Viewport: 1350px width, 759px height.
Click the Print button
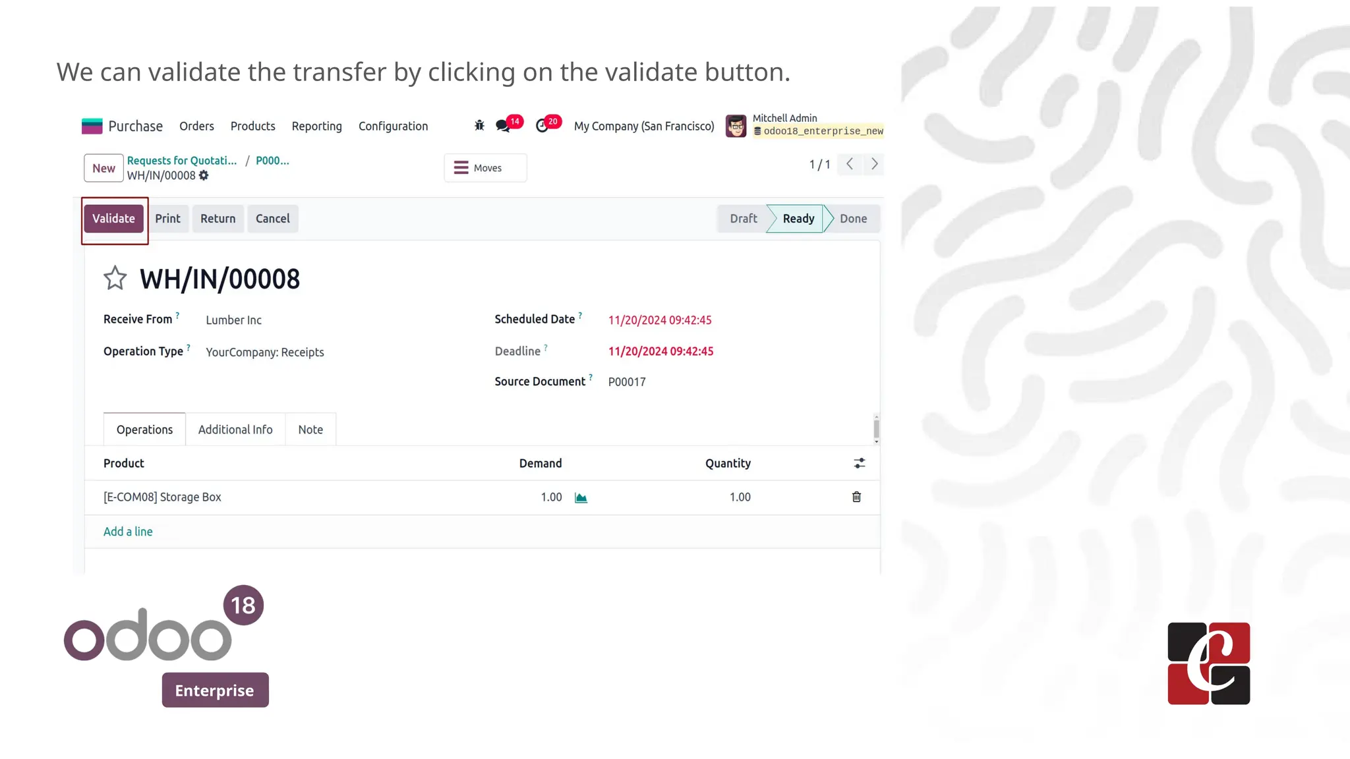tap(167, 219)
